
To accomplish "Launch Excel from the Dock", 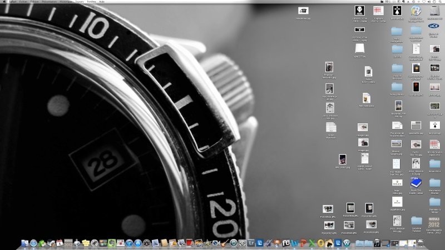I will 312,243.
